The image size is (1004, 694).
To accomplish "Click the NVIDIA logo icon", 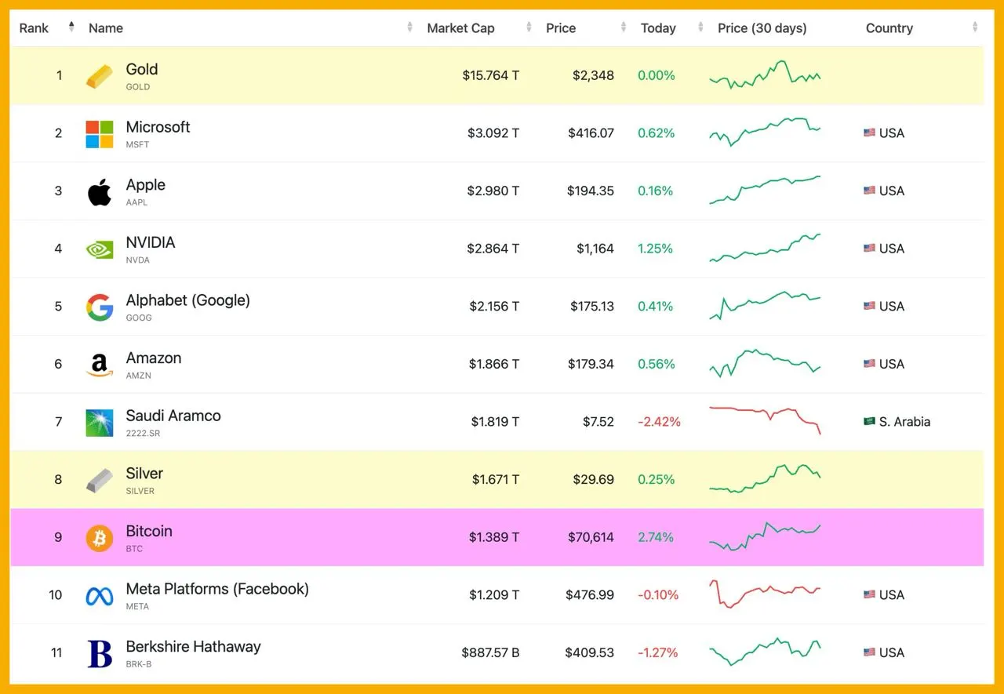I will coord(100,249).
